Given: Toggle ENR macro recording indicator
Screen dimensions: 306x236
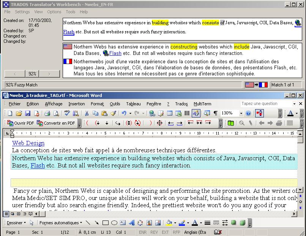Looking at the screenshot, I should 143,232.
